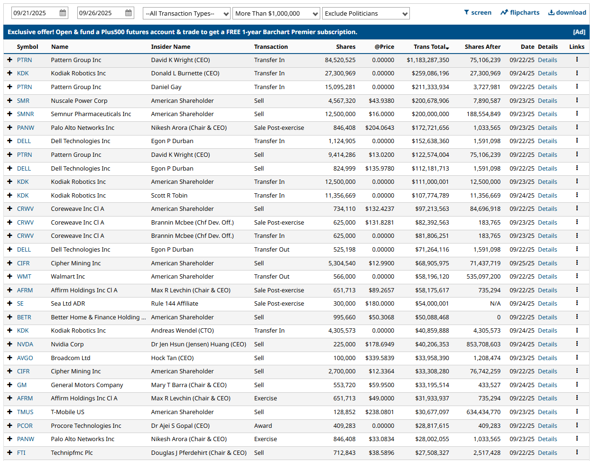Open links menu for Sea Ltd ADR row
This screenshot has height=461, width=593.
577,303
